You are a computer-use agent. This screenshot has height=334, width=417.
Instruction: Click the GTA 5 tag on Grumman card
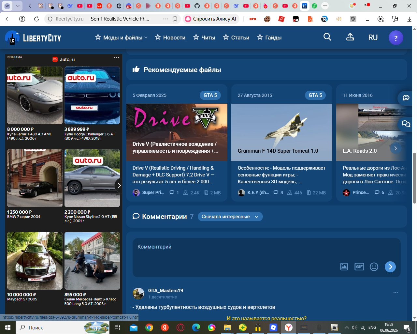click(x=315, y=95)
